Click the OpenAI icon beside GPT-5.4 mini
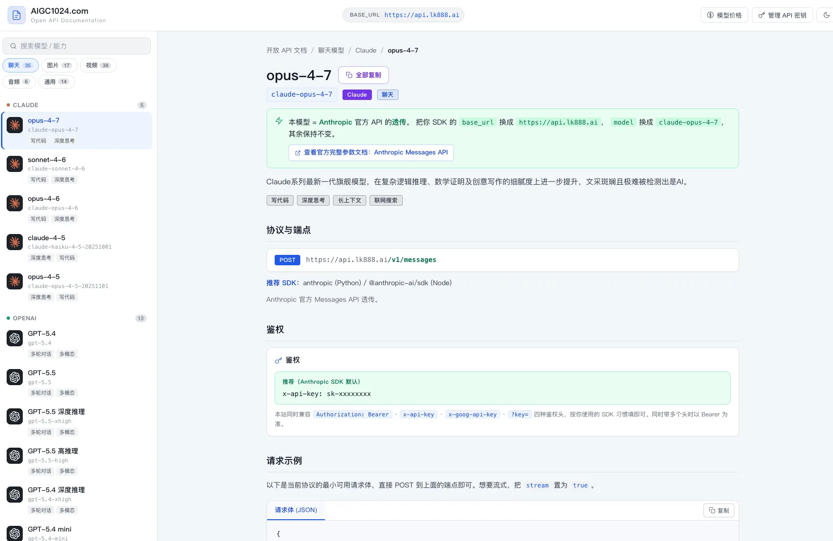The height and width of the screenshot is (541, 833). point(15,533)
